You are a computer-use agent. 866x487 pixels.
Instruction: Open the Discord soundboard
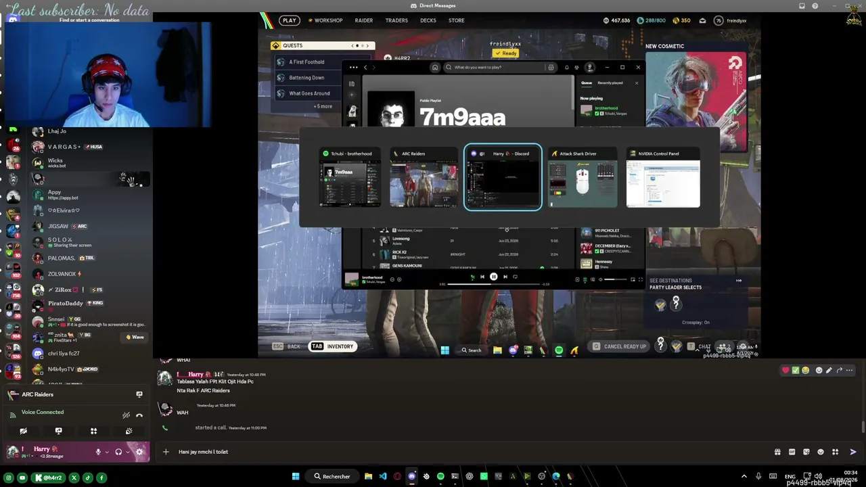(x=129, y=431)
